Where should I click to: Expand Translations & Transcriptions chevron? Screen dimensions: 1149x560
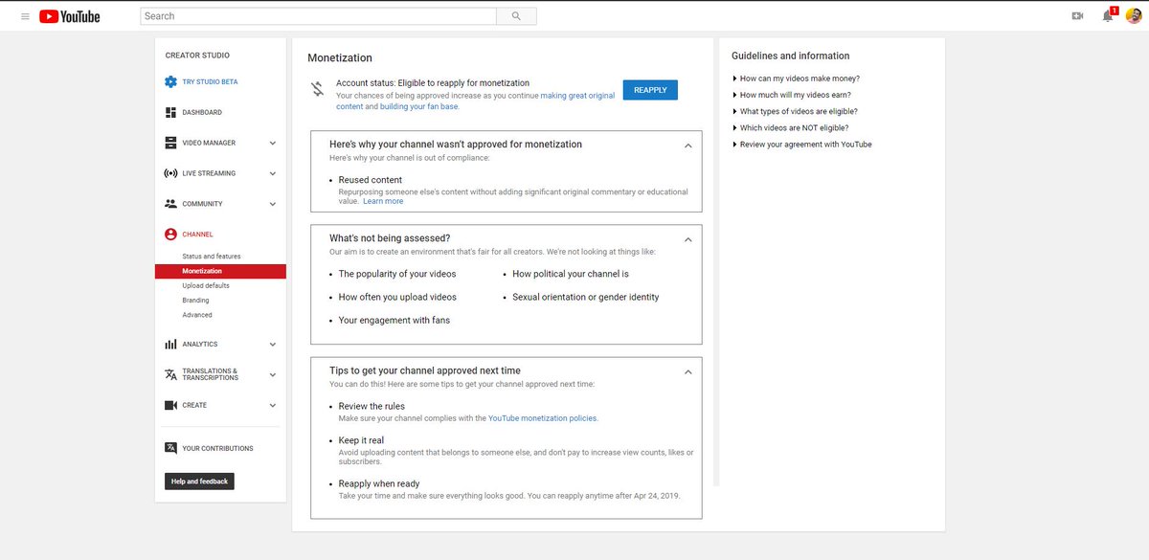[273, 375]
